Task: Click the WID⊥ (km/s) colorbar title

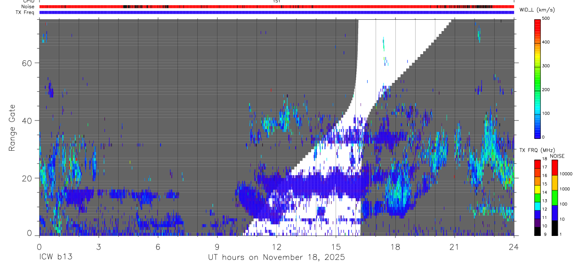Action: [538, 10]
